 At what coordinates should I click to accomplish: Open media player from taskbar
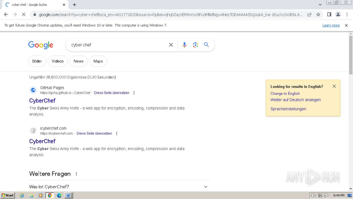[41, 195]
